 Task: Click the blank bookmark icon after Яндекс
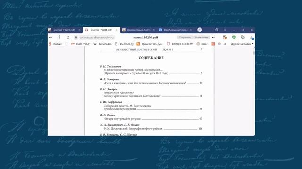(x=67, y=44)
